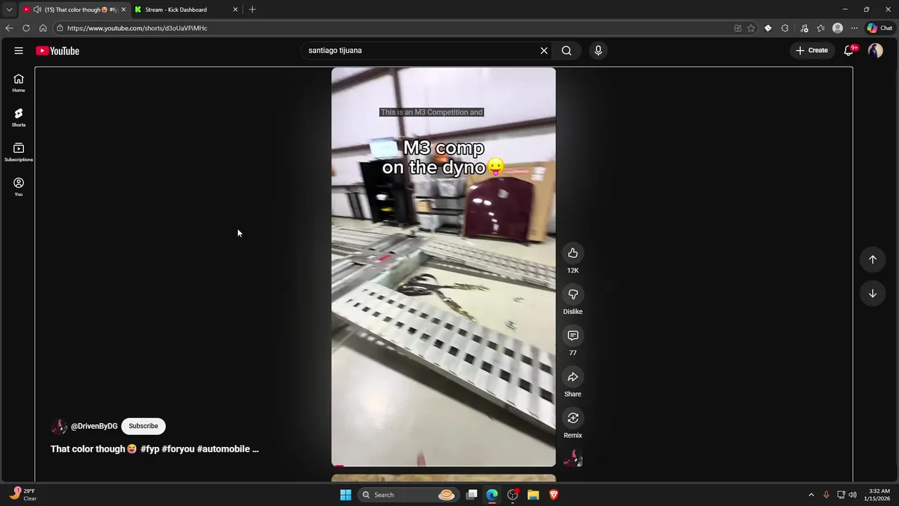The width and height of the screenshot is (899, 506).
Task: Go to next Short with down arrow
Action: [x=872, y=294]
